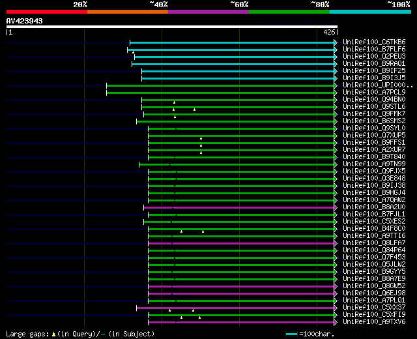Select the UniRef100_Q9FJX5 label
417x339 pixels.
[374, 171]
